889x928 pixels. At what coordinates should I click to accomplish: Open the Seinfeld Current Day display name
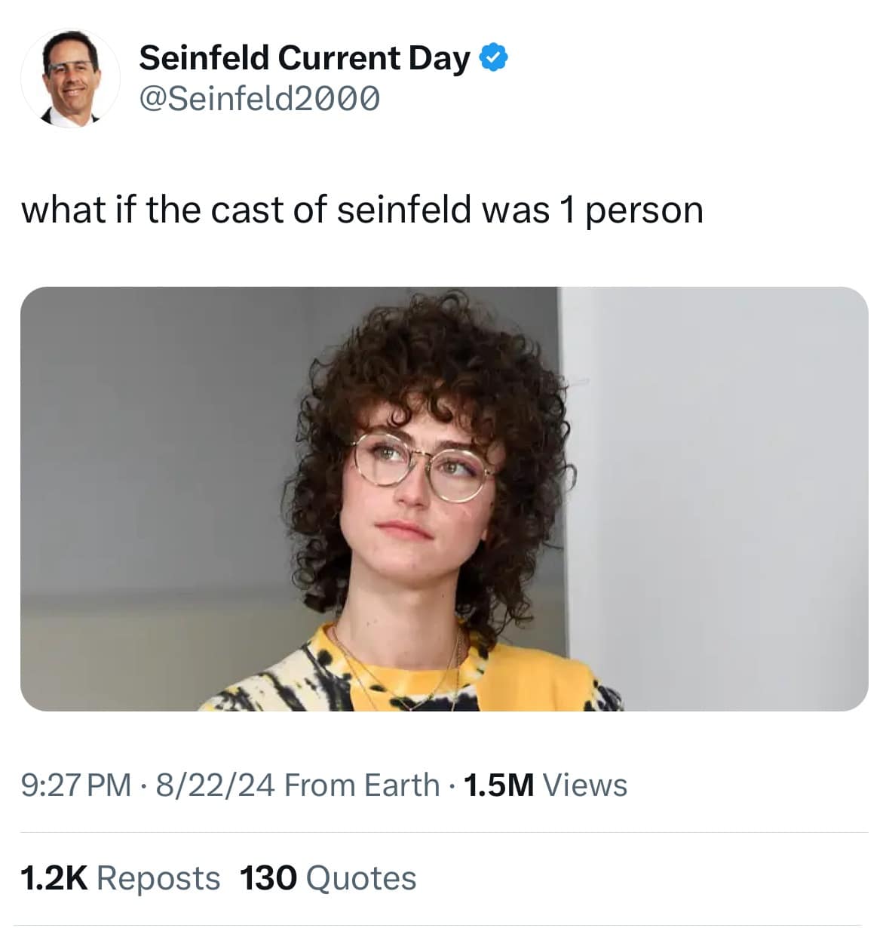click(x=304, y=58)
